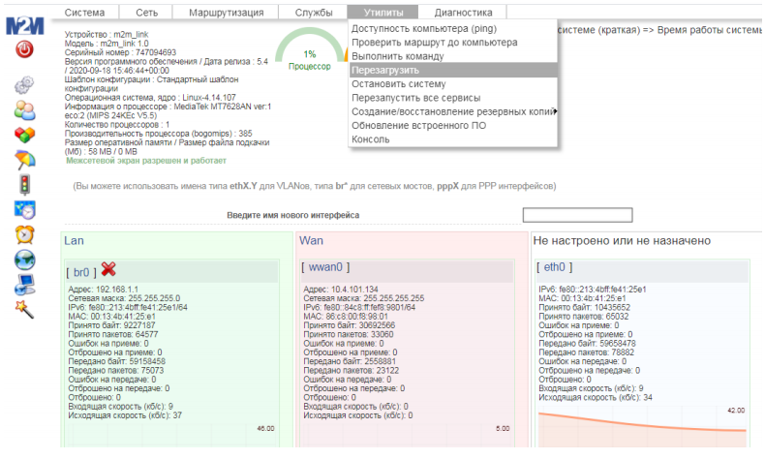Click the alarm clock icon in sidebar
The height and width of the screenshot is (459, 765).
pos(25,234)
